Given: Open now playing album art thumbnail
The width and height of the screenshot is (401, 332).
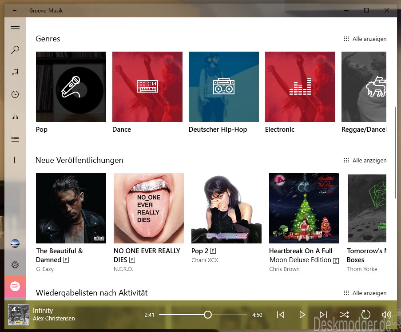Looking at the screenshot, I should 19,315.
